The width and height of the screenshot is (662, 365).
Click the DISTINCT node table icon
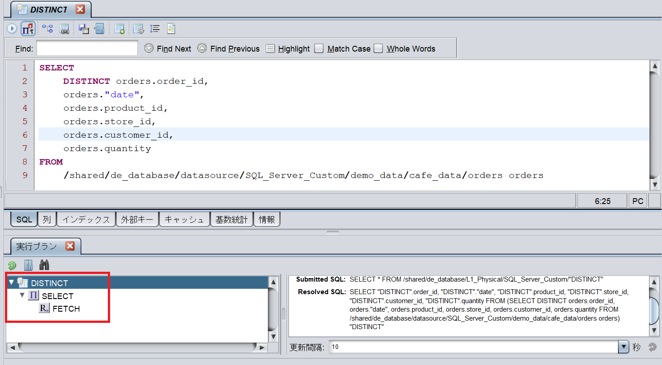[x=22, y=282]
